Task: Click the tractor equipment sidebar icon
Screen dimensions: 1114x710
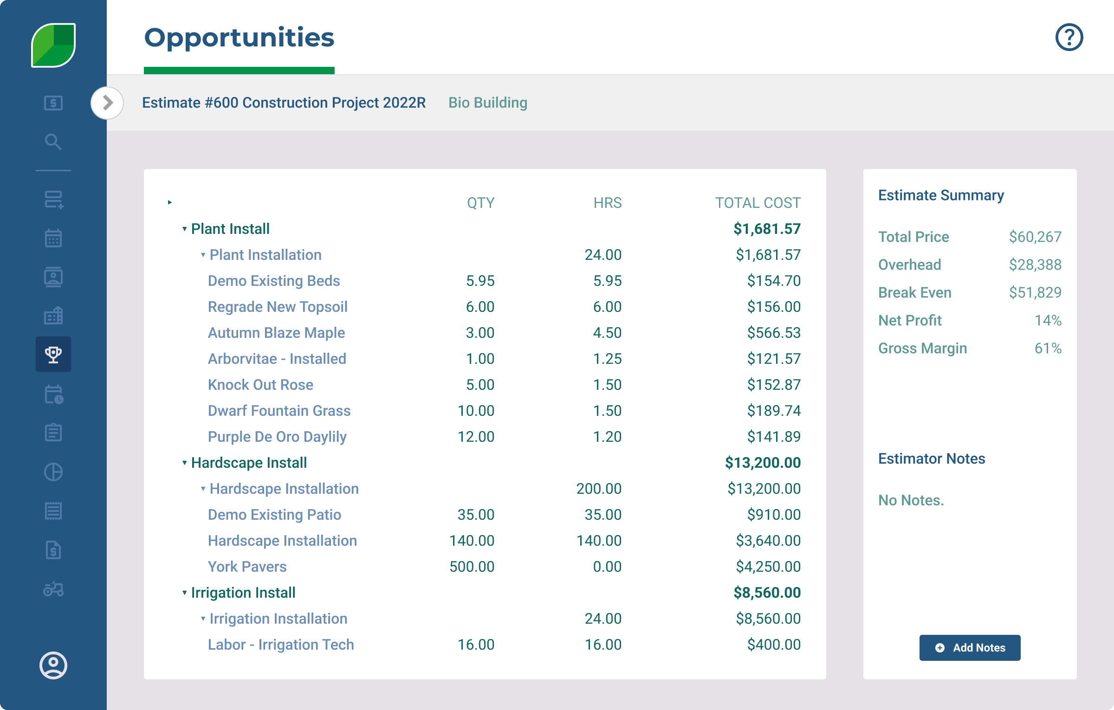Action: point(53,589)
